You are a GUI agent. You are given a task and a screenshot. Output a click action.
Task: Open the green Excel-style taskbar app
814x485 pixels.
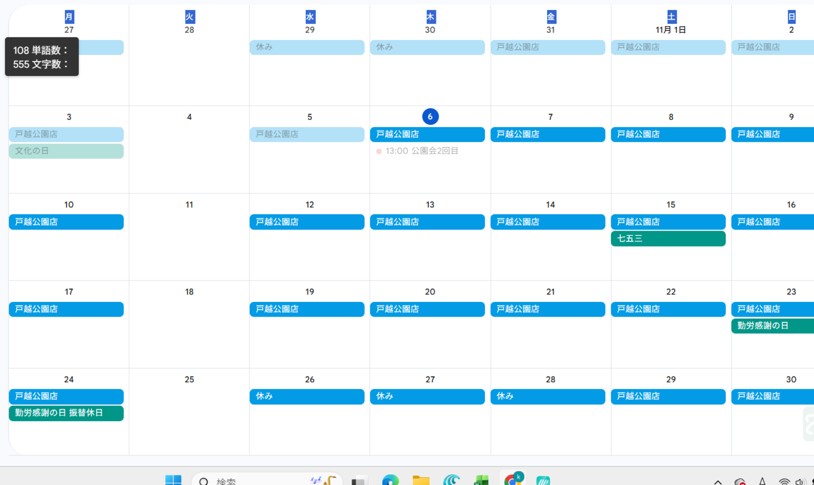(482, 480)
